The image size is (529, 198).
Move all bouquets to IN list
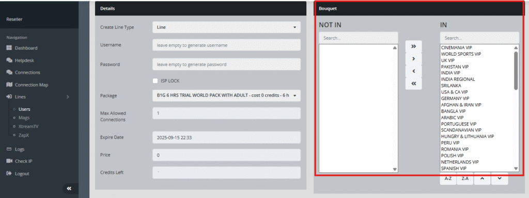click(414, 46)
